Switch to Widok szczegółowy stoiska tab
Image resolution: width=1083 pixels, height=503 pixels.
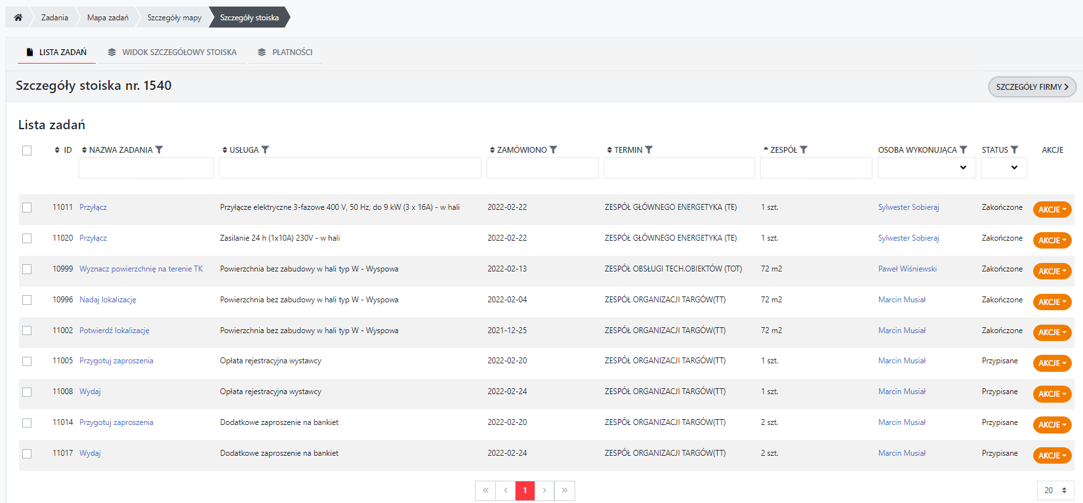coord(173,52)
